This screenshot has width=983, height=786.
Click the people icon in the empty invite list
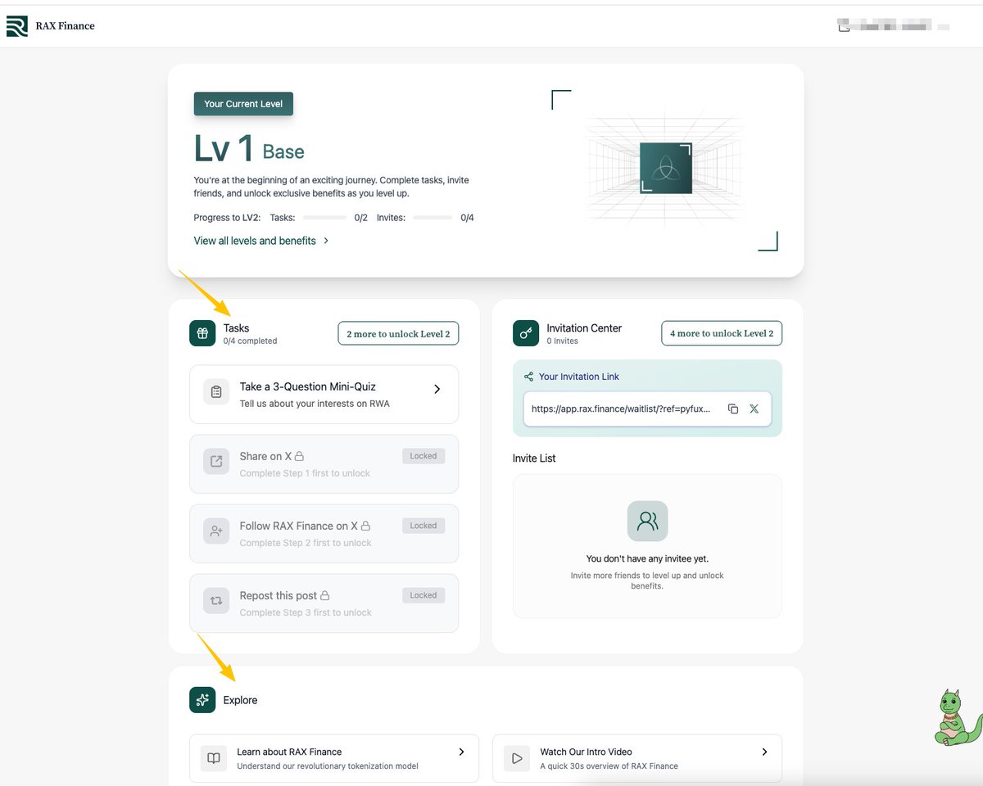[x=647, y=521]
